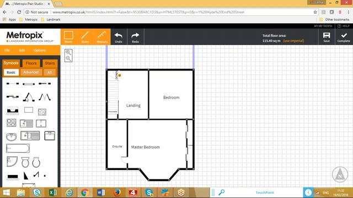Select the Ensuite room label
The image size is (353, 198).
point(117,146)
